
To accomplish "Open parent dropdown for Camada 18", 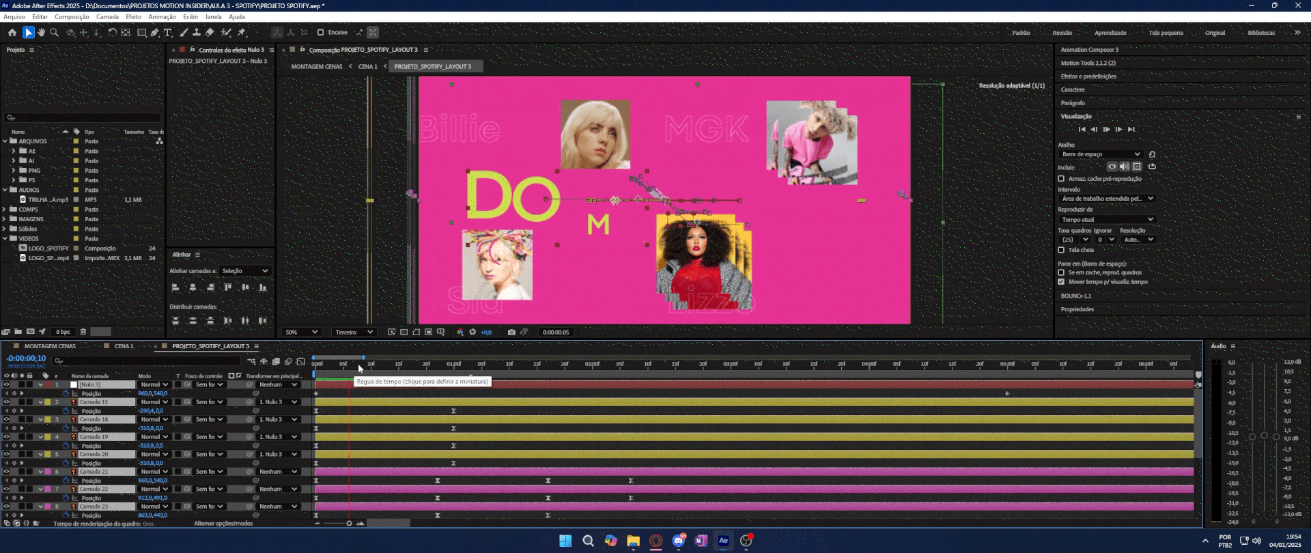I will point(278,420).
